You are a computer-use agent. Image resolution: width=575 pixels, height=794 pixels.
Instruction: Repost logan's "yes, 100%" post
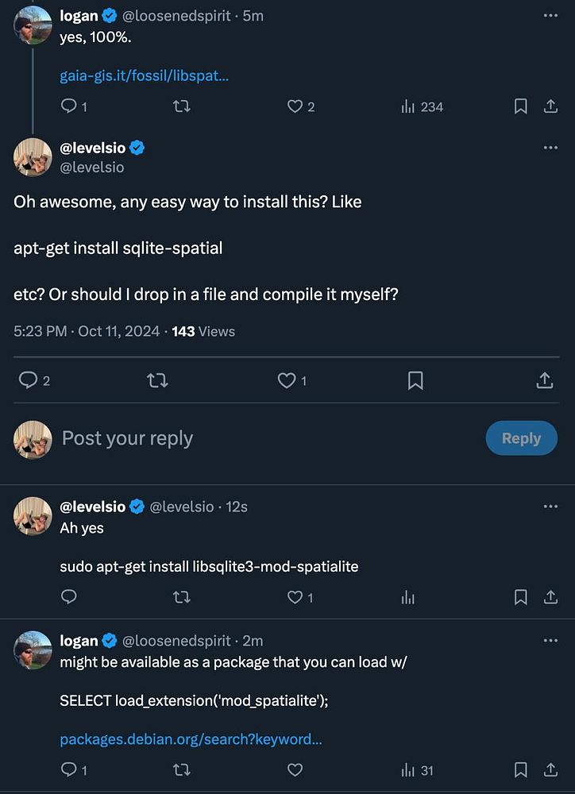click(181, 106)
